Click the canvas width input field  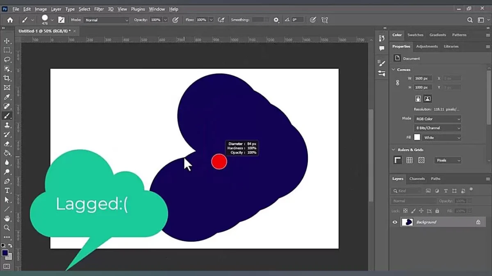click(422, 78)
